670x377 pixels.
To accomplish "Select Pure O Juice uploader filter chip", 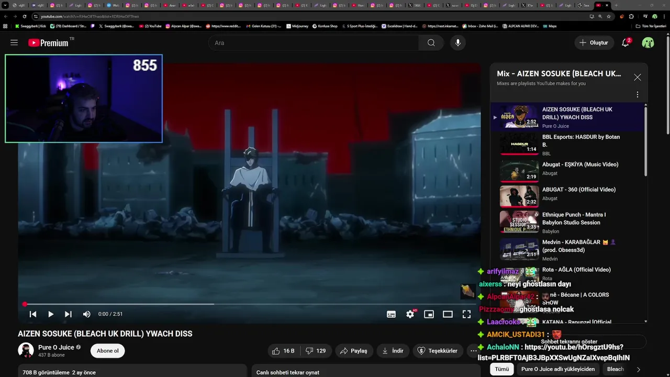I will click(x=558, y=369).
